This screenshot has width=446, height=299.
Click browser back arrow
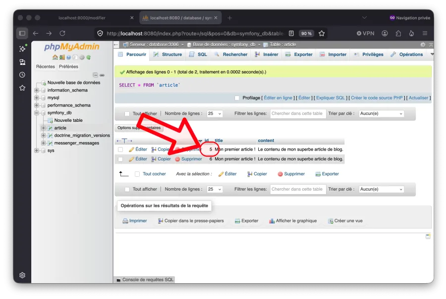coord(36,33)
